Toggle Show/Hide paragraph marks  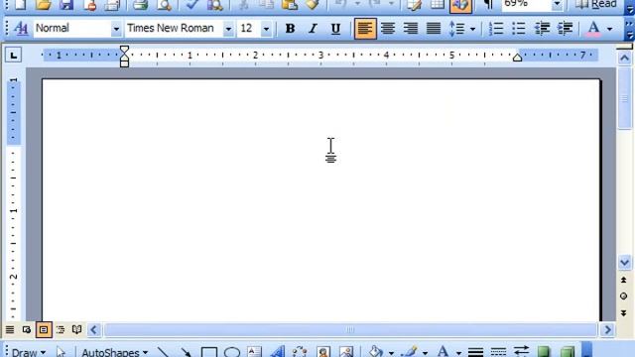pos(488,5)
